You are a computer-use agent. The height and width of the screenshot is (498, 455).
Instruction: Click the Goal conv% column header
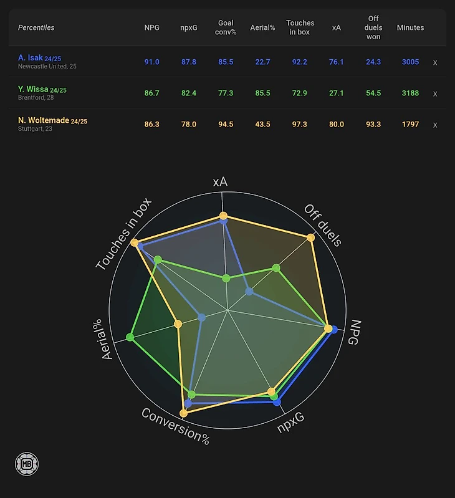tap(226, 27)
